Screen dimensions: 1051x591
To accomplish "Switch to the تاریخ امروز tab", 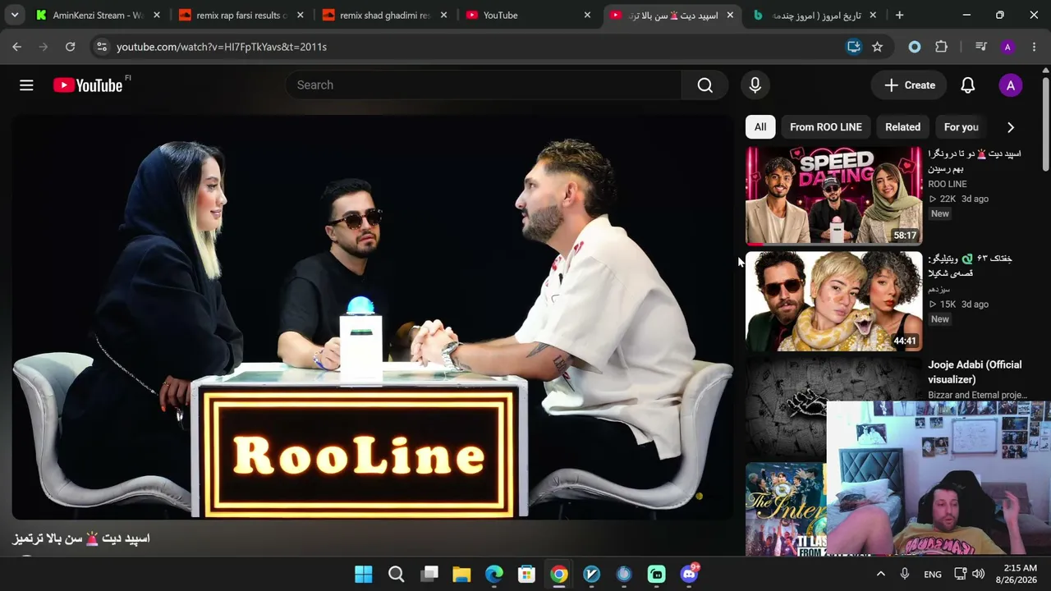I will [x=815, y=15].
